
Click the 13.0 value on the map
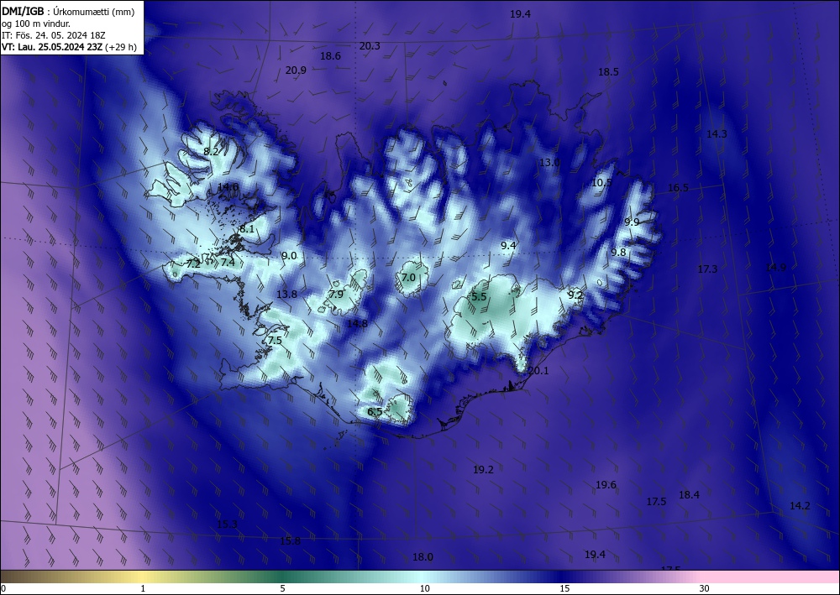point(549,162)
